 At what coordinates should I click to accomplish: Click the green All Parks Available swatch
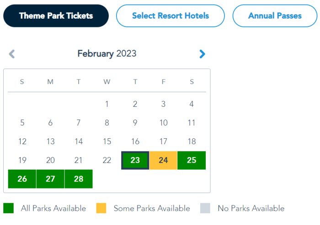(9, 209)
